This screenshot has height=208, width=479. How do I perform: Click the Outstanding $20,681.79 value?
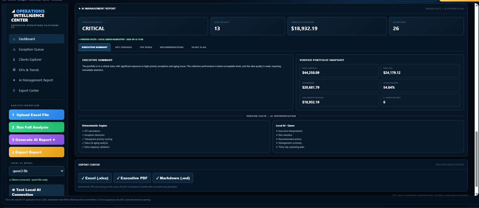311,87
